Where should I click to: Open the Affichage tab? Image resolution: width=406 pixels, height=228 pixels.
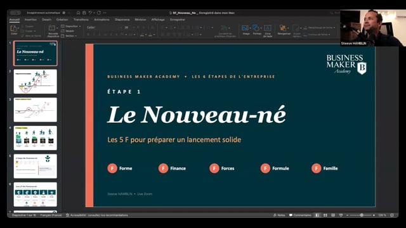[158, 20]
